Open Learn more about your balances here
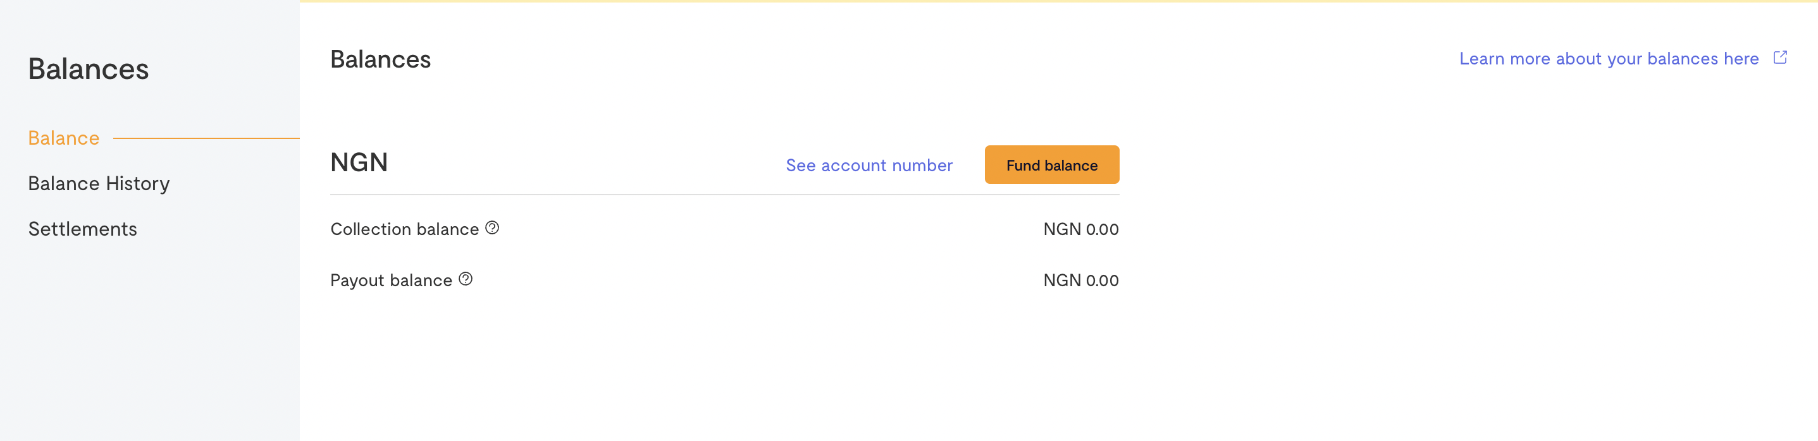Viewport: 1818px width, 441px height. [1609, 59]
